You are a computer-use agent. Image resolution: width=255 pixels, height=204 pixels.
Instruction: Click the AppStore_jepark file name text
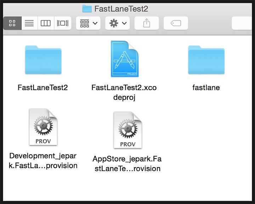coord(127,164)
